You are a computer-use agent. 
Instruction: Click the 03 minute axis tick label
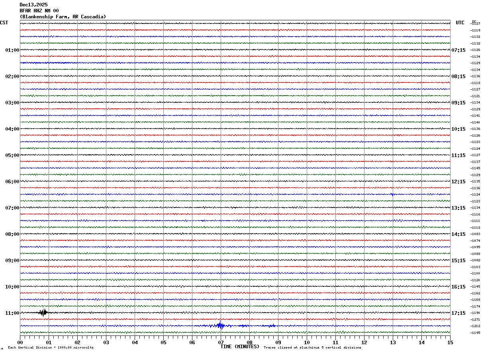(106, 342)
